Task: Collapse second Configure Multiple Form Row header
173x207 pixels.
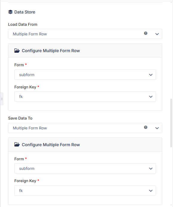Action: tap(85, 145)
